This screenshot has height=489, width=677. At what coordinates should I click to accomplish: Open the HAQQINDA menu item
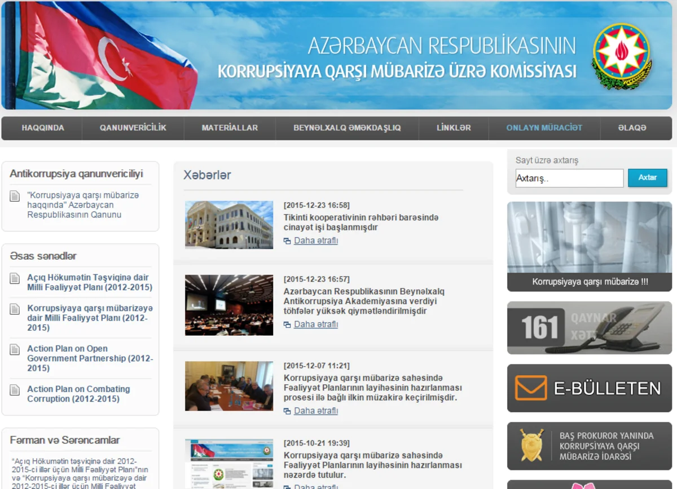43,128
